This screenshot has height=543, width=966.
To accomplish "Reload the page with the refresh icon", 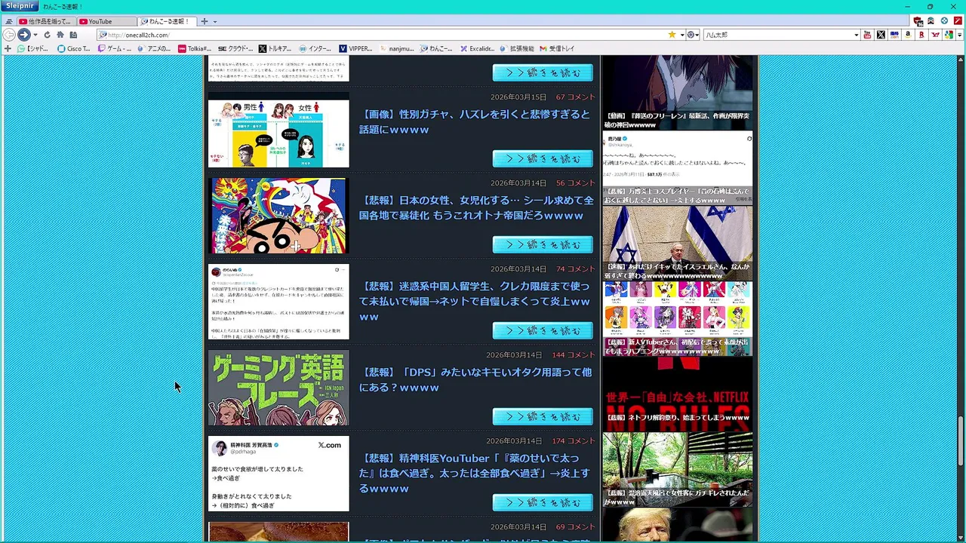I will (47, 35).
